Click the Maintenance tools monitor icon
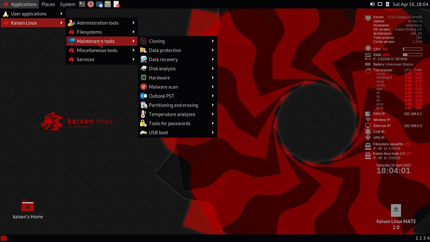The width and height of the screenshot is (430, 242). coord(71,41)
